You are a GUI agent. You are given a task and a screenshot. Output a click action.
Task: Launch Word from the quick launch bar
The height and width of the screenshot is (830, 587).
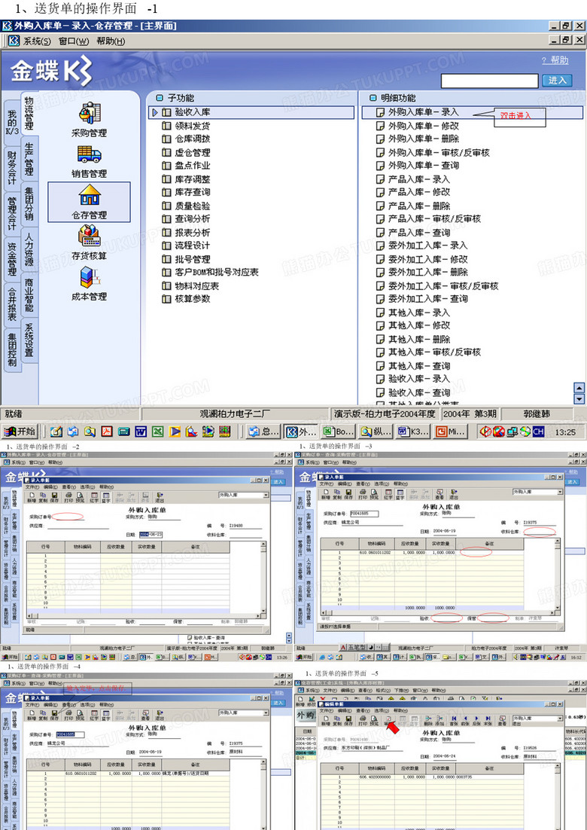(x=140, y=432)
